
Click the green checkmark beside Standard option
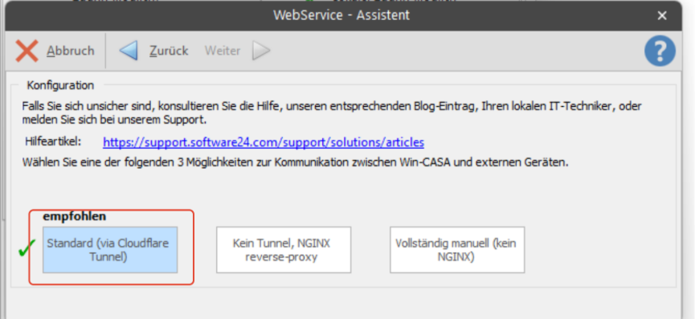[27, 248]
